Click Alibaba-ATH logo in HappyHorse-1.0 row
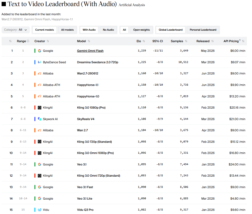This screenshot has height=214, width=252. (39, 96)
